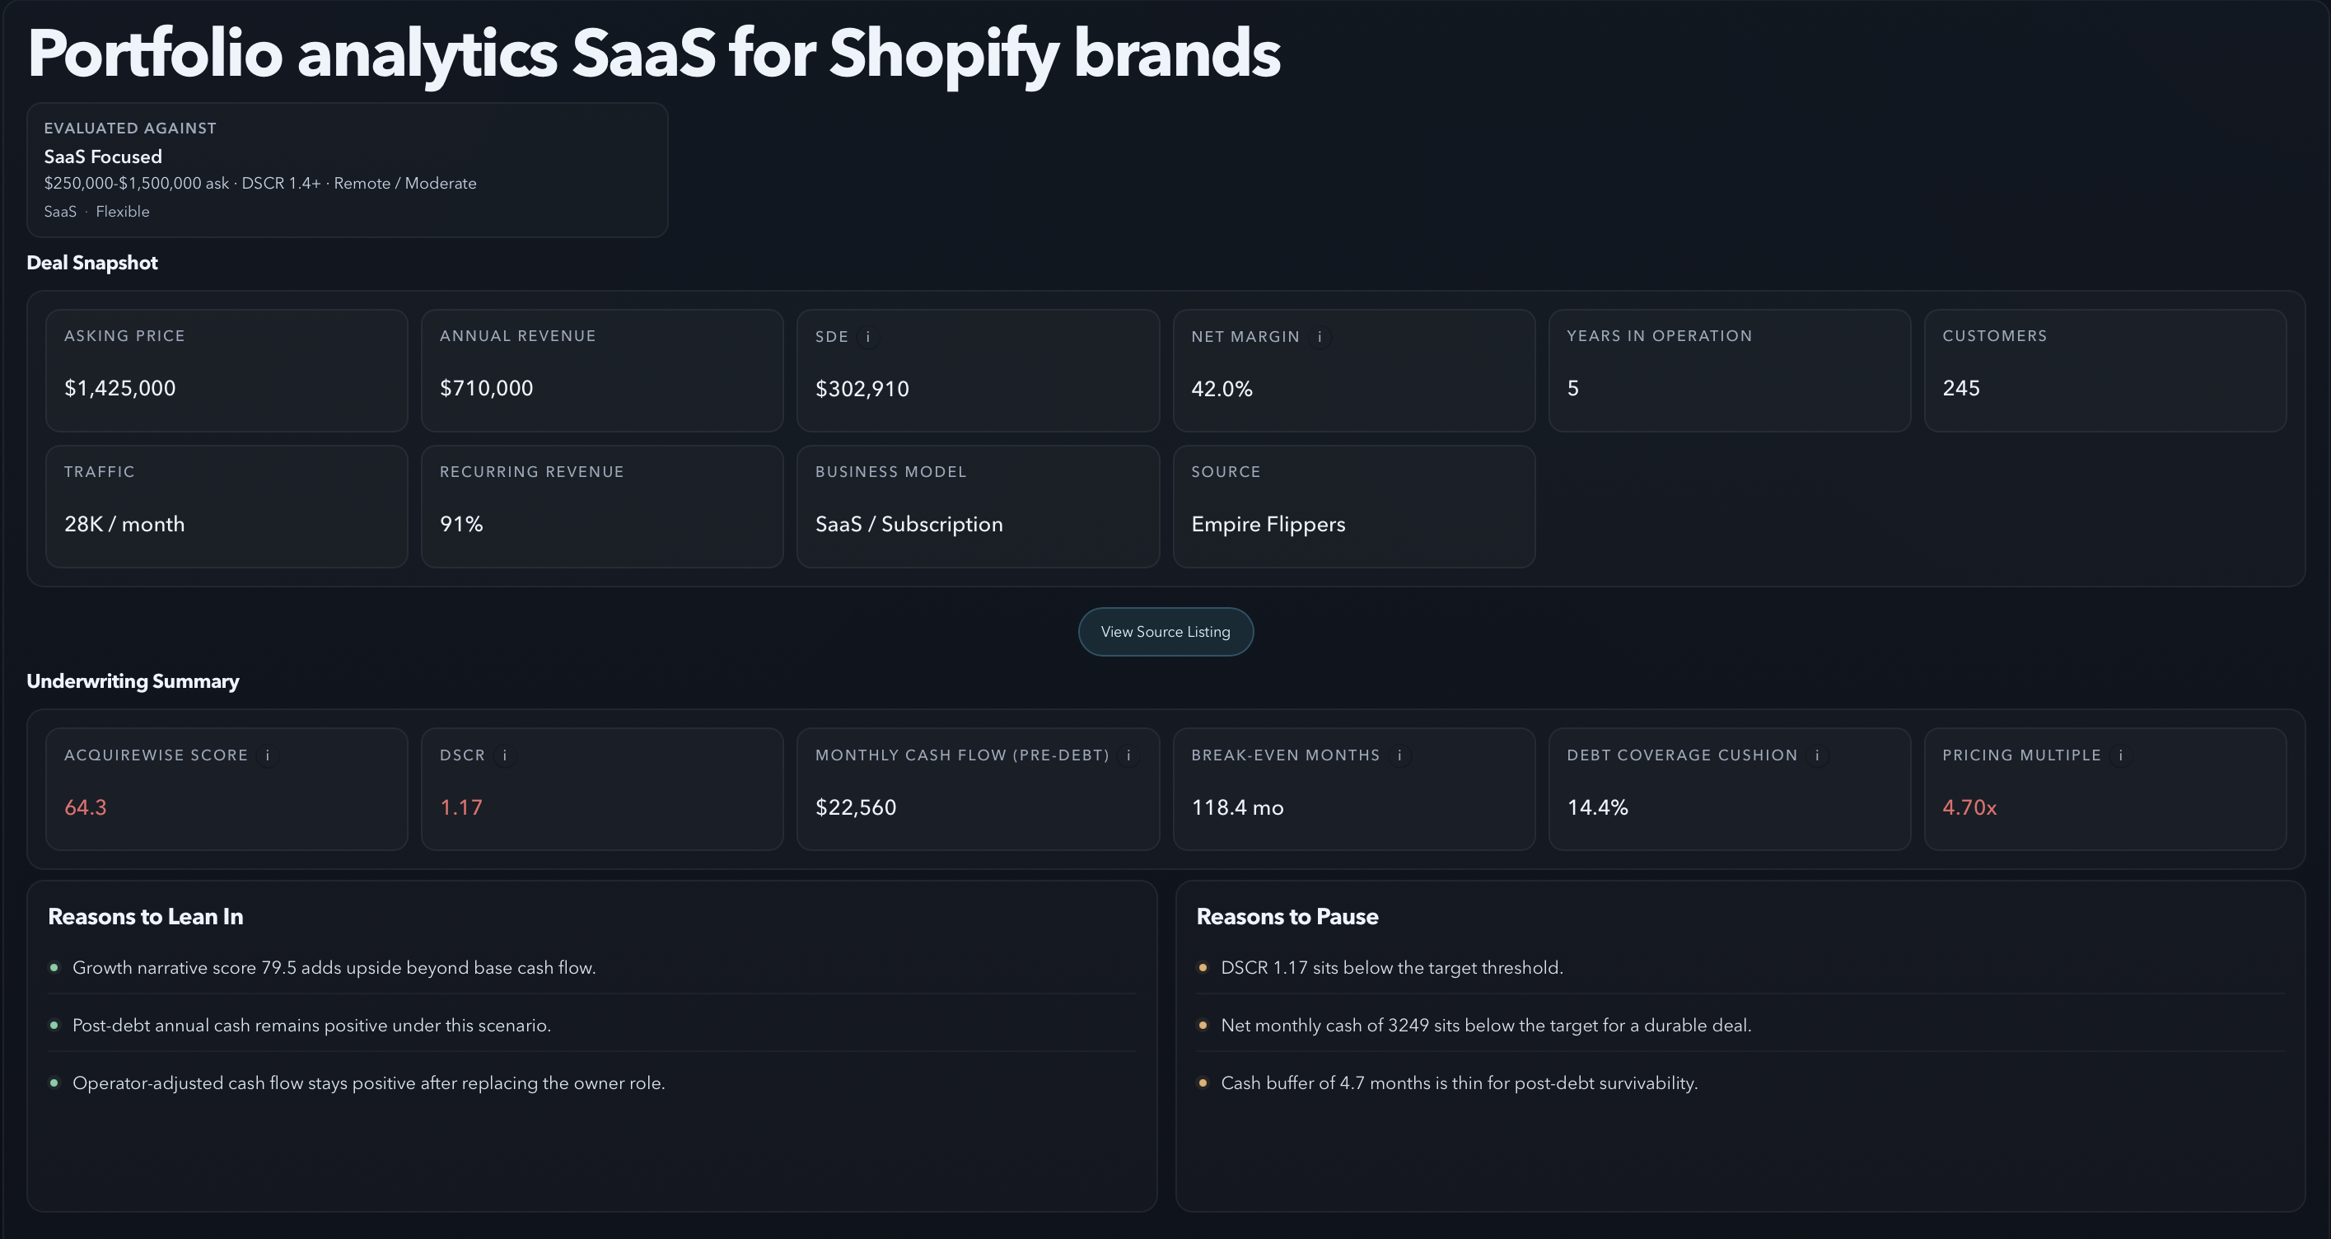Click the DSCR 1.17 sits below threshold reason
The height and width of the screenshot is (1239, 2331).
tap(1392, 967)
